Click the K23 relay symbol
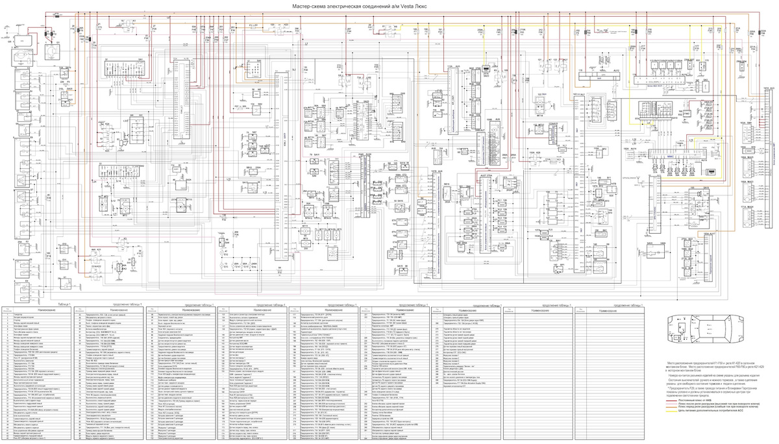The image size is (779, 444). point(279,31)
